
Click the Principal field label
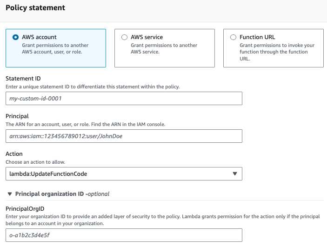pos(17,116)
